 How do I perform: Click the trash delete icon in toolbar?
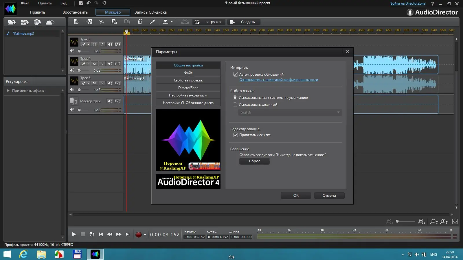(x=140, y=22)
